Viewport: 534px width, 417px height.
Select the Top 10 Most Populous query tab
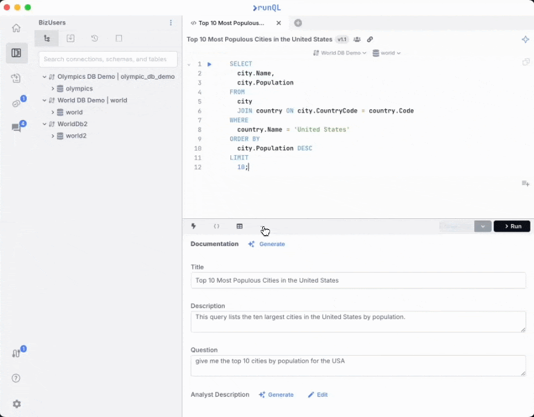point(231,23)
